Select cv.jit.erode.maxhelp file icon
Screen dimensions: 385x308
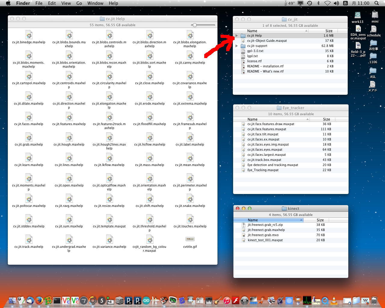point(150,97)
